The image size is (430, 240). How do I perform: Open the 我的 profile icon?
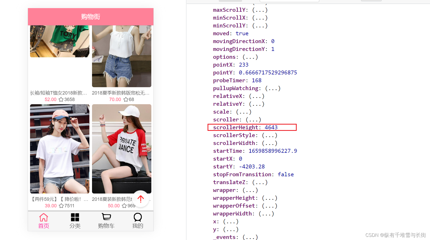coord(138,217)
